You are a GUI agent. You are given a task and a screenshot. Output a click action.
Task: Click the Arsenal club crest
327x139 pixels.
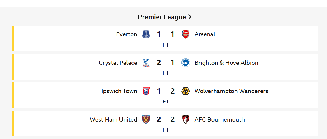click(x=185, y=34)
